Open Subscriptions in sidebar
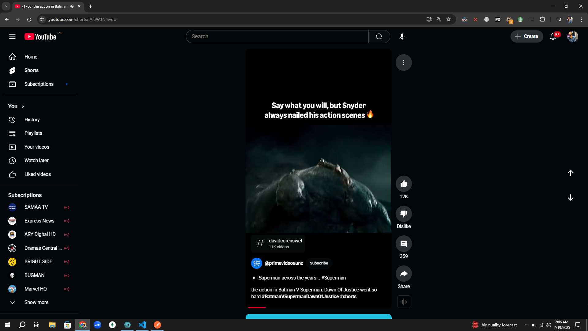 click(x=39, y=84)
